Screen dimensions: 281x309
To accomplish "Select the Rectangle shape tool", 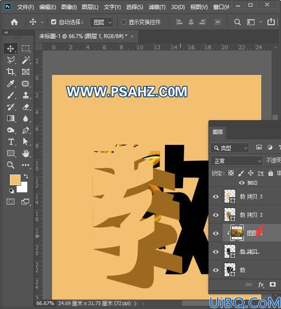I will [11, 153].
